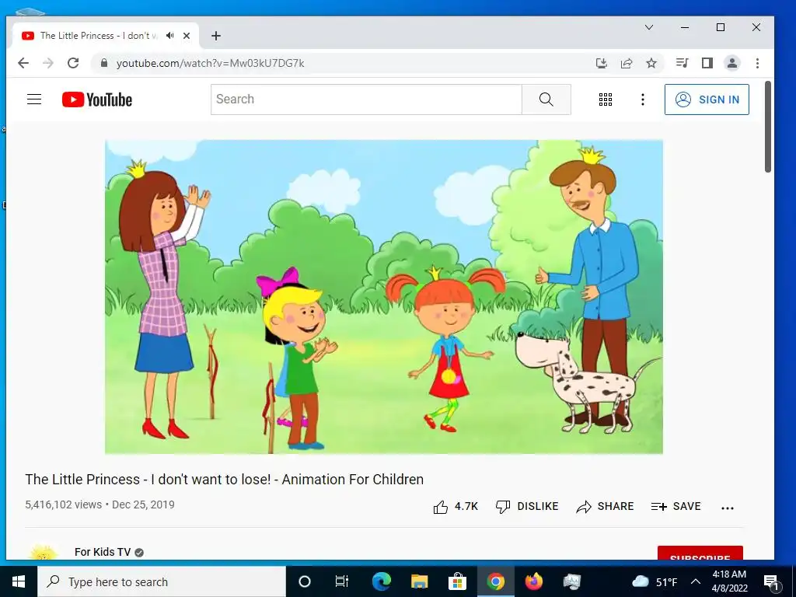Launch Microsoft Edge from taskbar

pyautogui.click(x=381, y=581)
